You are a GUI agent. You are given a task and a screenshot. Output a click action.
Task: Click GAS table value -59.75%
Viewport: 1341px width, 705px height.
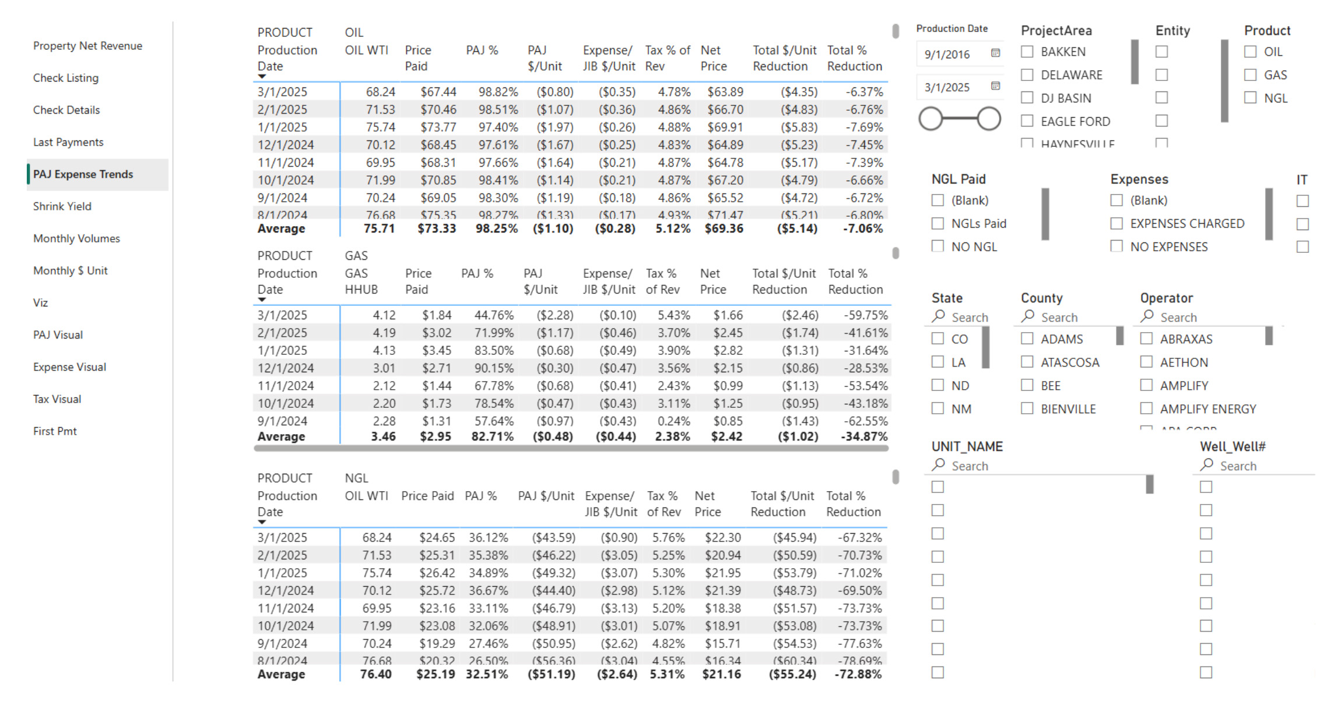(866, 315)
